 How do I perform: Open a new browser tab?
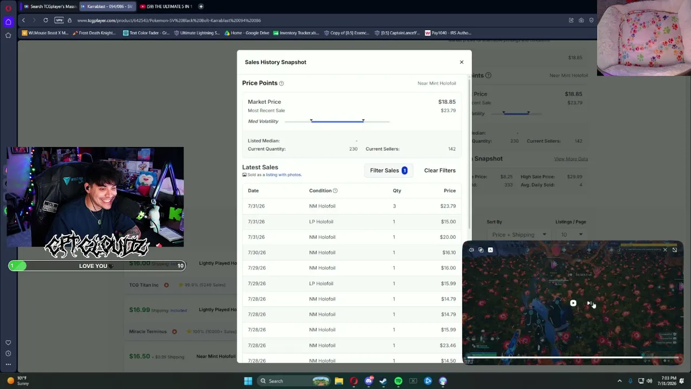(201, 6)
